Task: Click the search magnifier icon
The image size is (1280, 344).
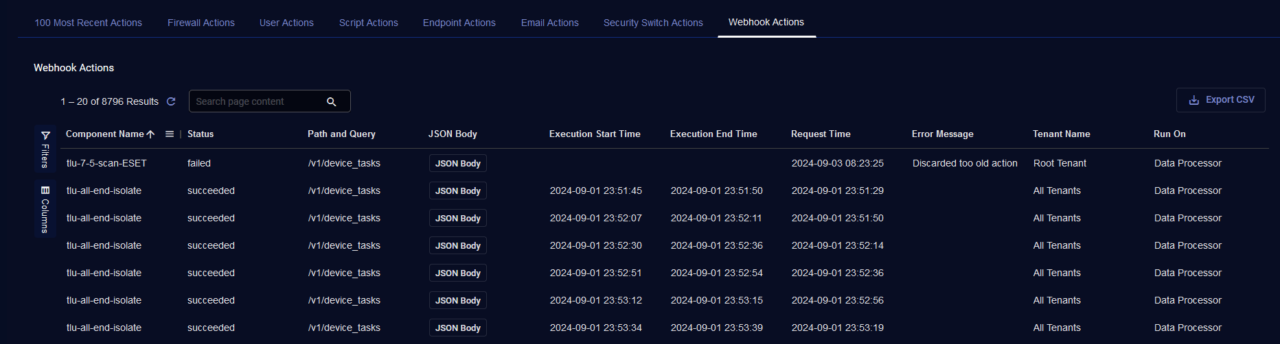Action: 331,101
